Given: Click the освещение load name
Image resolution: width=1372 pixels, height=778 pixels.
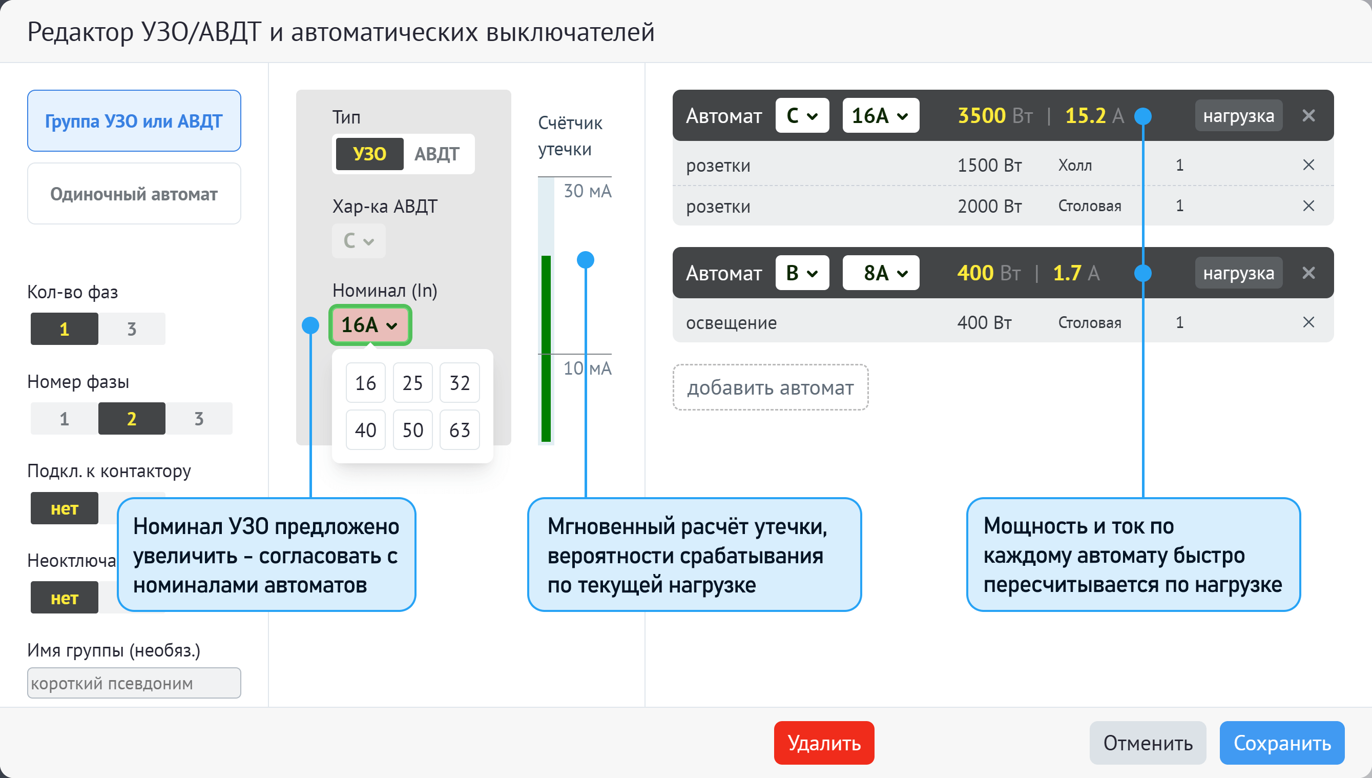Looking at the screenshot, I should (731, 323).
